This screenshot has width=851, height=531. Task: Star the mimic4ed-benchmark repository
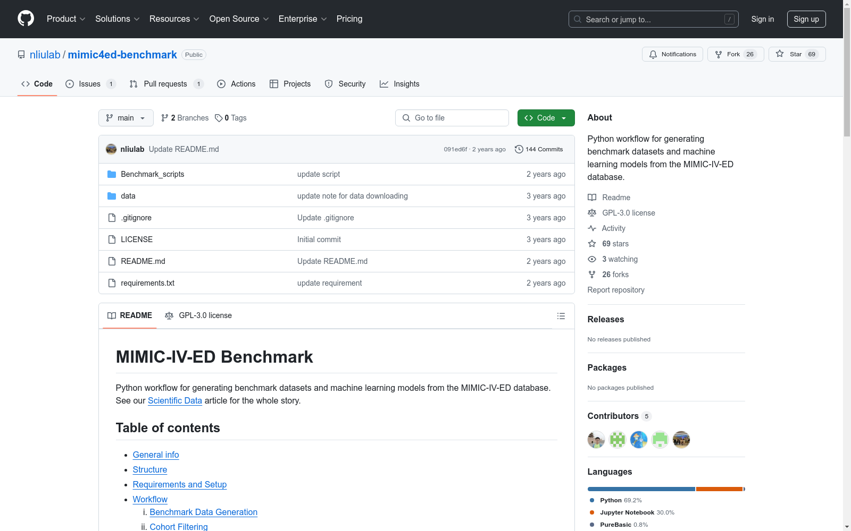tap(797, 54)
